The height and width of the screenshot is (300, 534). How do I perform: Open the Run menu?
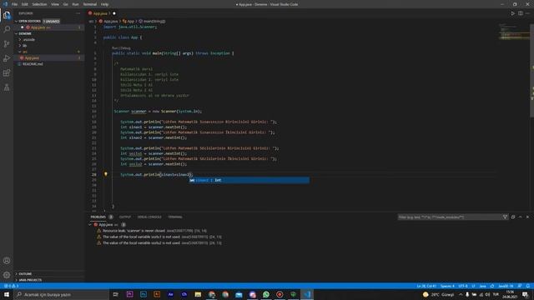click(76, 4)
